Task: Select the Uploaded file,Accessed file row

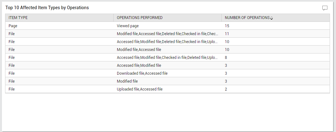Action: click(168, 89)
